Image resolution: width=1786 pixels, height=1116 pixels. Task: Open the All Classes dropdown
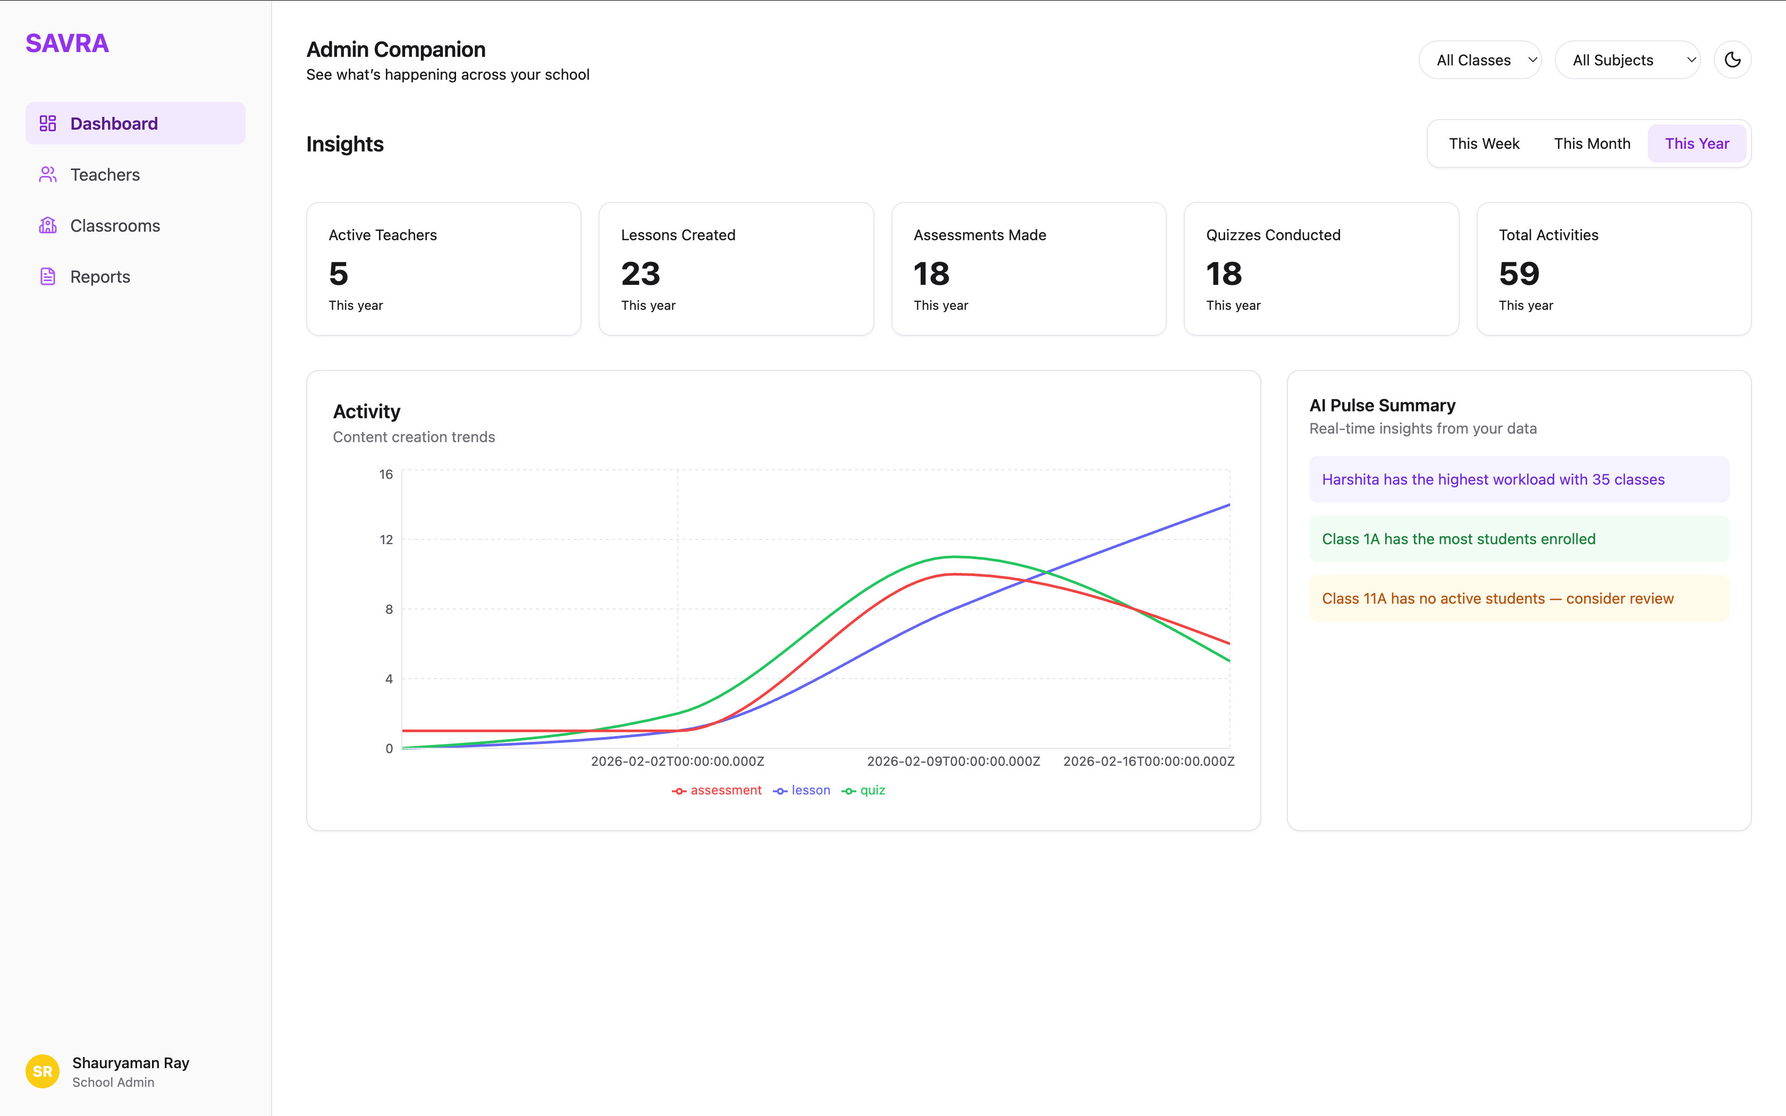(x=1479, y=60)
